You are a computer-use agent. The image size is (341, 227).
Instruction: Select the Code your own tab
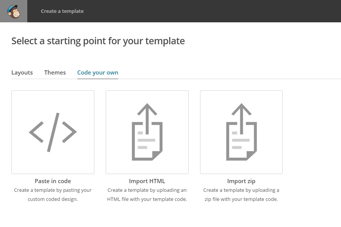98,73
